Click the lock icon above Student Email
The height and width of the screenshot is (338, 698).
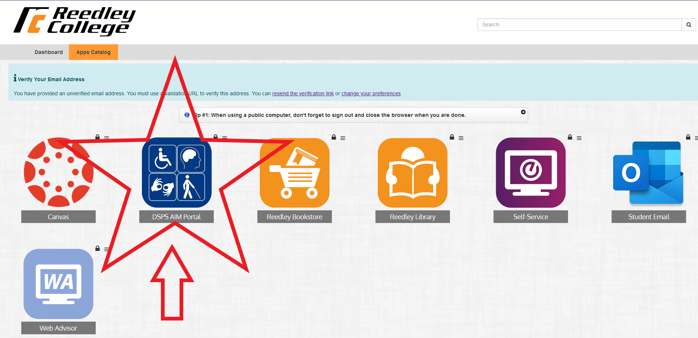coord(688,137)
